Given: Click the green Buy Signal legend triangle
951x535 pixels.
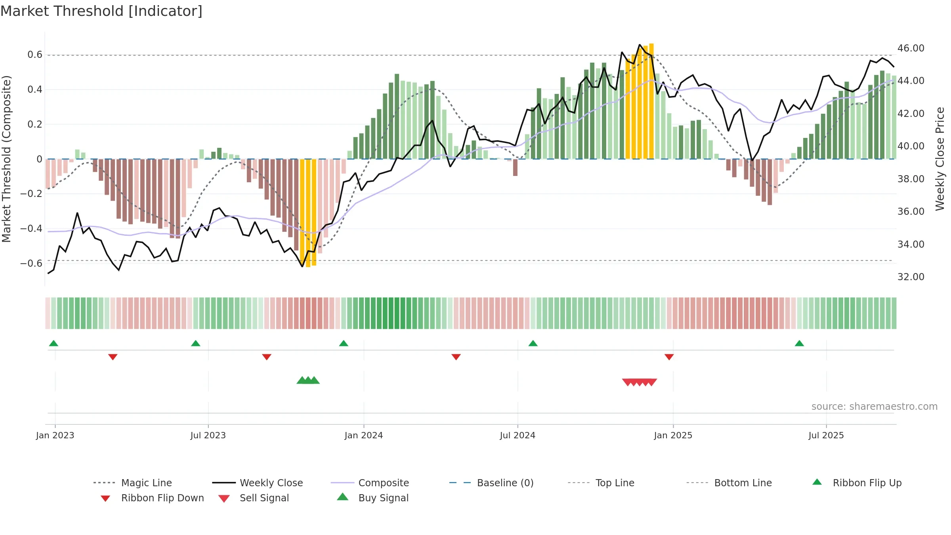Looking at the screenshot, I should pyautogui.click(x=343, y=497).
